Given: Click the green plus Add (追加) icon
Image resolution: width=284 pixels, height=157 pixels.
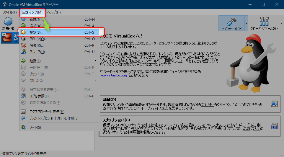Looking at the screenshot, I should 23,26.
